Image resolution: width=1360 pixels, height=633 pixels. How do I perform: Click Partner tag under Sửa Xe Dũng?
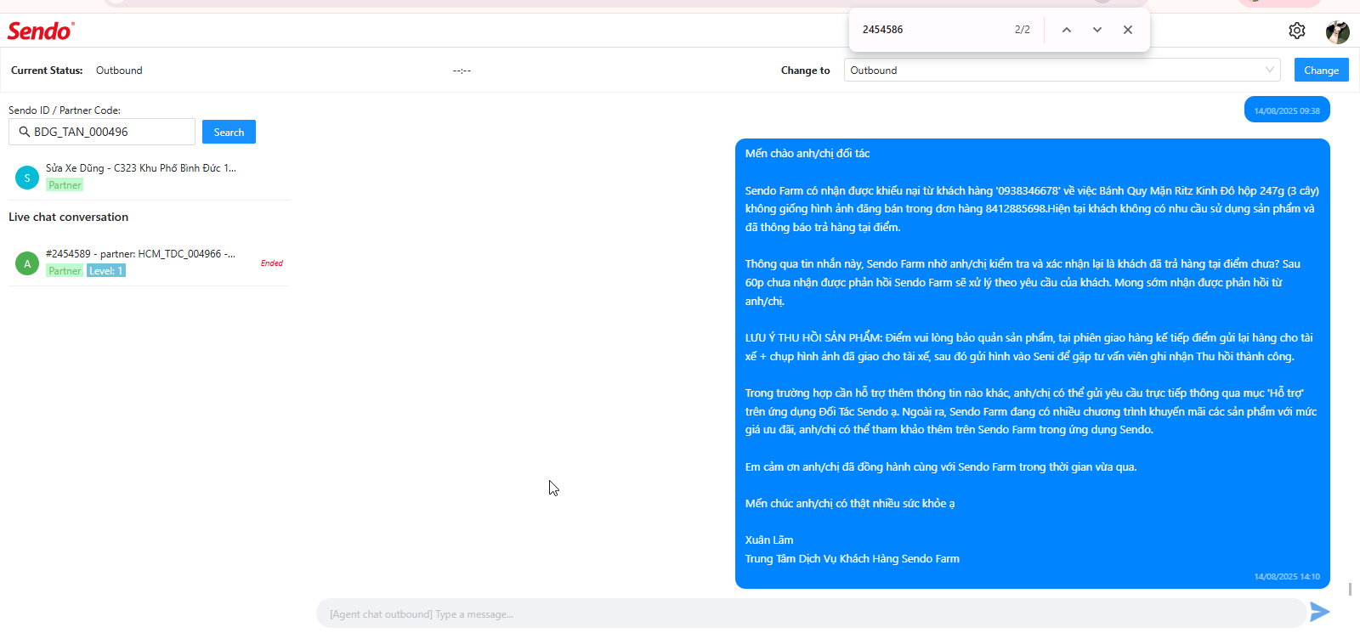(x=65, y=185)
